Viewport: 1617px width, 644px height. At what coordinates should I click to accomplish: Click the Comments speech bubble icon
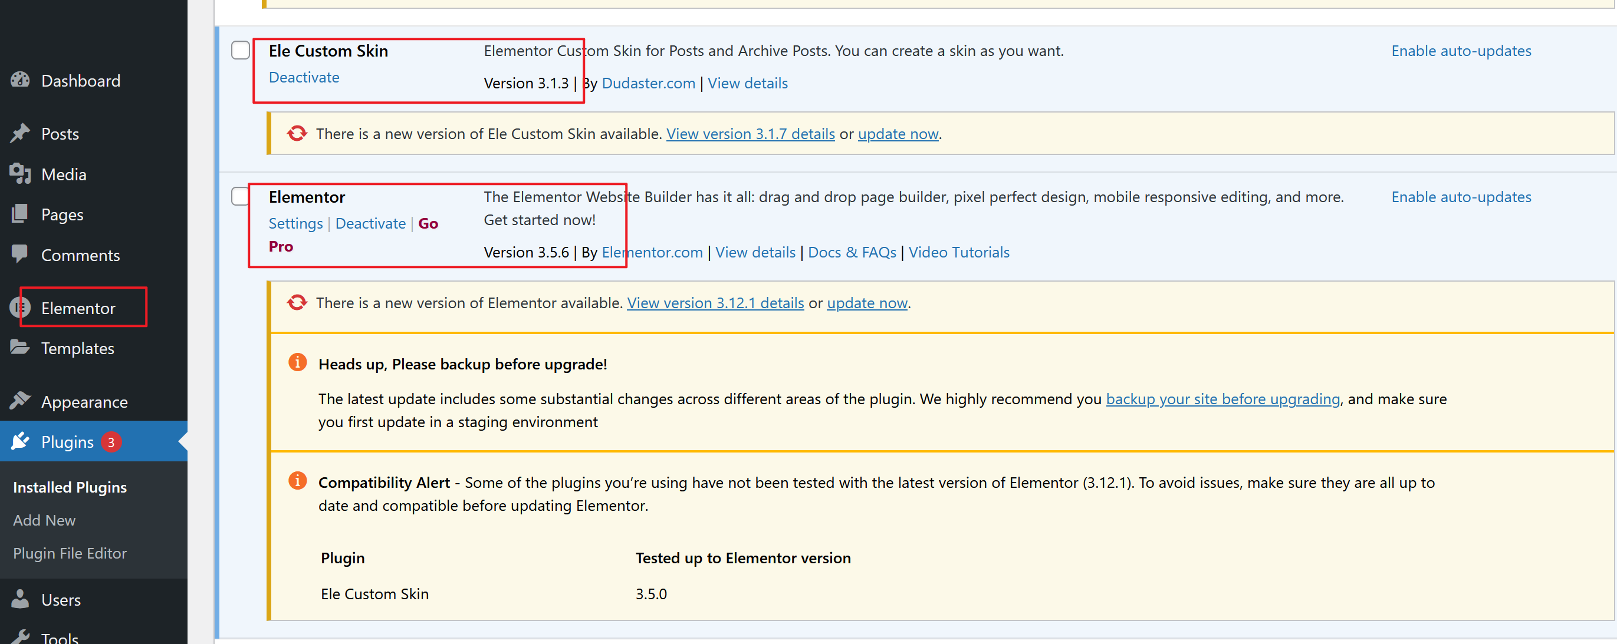coord(20,254)
